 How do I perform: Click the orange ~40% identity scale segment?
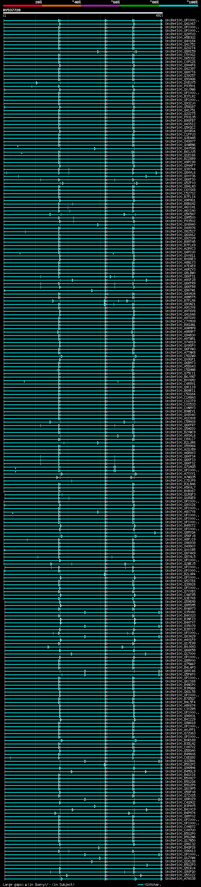(62, 6)
